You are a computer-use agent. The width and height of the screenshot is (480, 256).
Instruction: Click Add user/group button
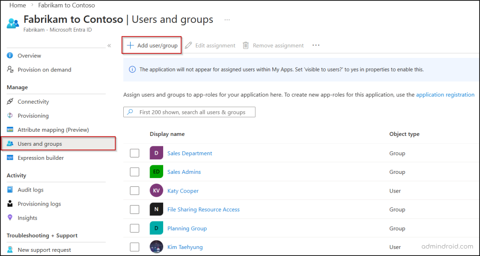[152, 45]
